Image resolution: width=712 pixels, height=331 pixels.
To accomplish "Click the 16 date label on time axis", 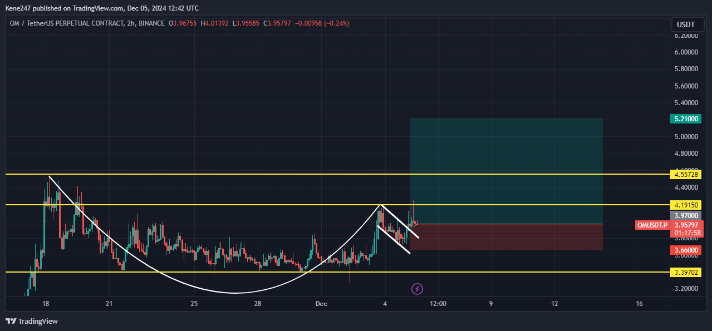I will 639,304.
